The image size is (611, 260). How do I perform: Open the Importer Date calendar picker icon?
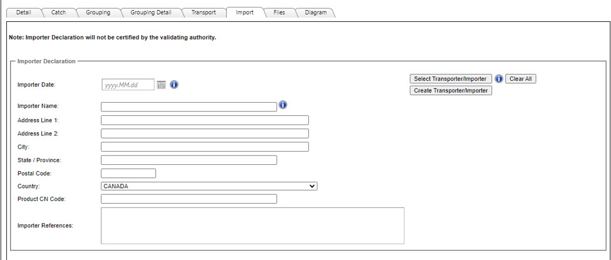pyautogui.click(x=162, y=85)
